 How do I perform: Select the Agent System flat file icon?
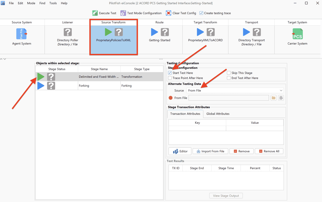(x=22, y=34)
